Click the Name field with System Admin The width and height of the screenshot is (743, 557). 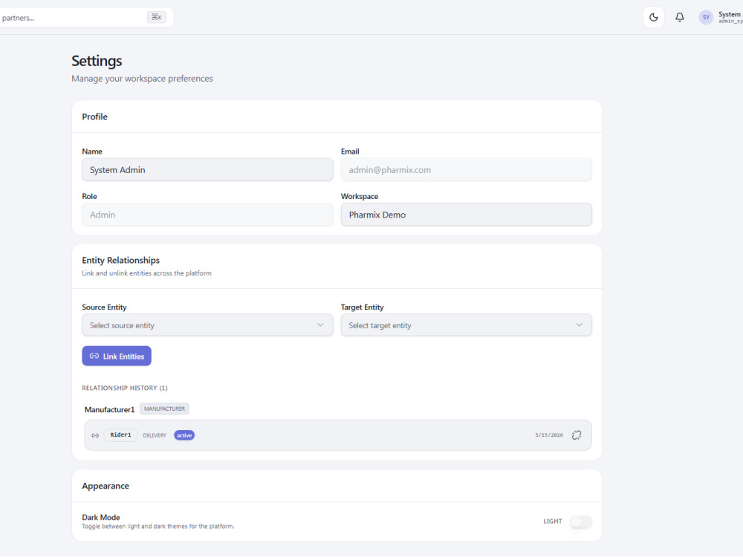click(x=207, y=169)
